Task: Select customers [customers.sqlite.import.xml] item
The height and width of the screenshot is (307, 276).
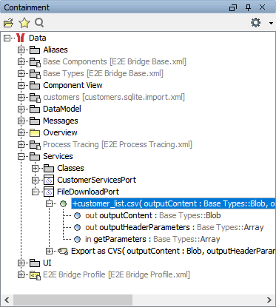Action: click(114, 97)
